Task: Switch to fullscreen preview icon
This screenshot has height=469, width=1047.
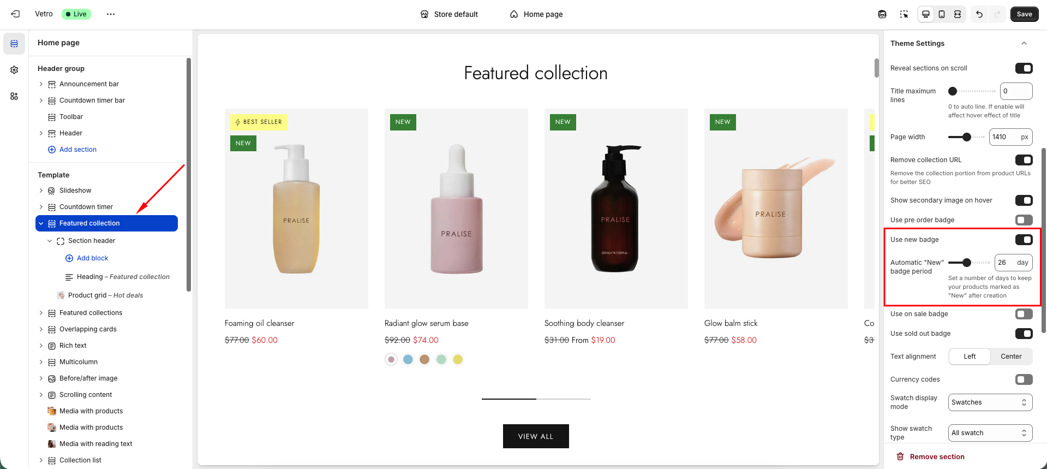Action: (958, 14)
